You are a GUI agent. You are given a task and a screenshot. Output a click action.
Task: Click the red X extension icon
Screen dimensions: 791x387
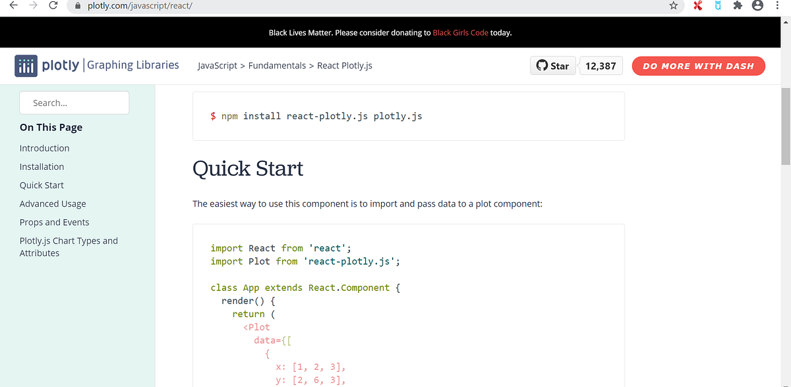click(698, 5)
